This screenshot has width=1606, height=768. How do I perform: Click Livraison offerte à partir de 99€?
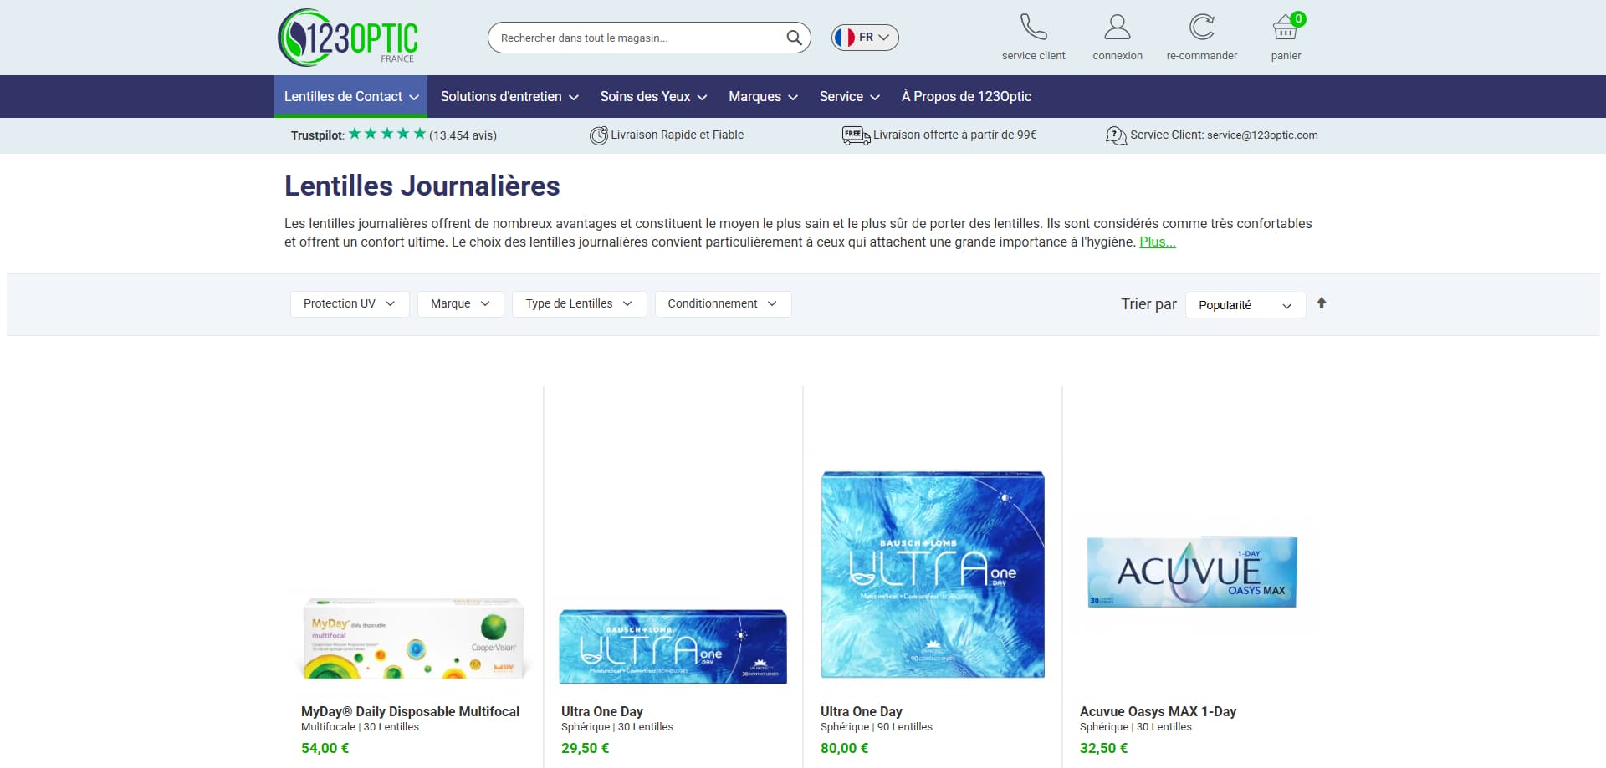click(x=954, y=135)
